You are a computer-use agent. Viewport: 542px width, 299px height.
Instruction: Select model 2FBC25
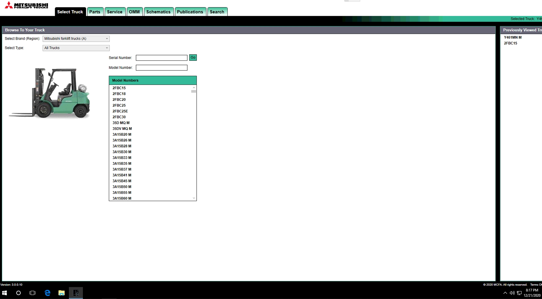[x=119, y=105]
